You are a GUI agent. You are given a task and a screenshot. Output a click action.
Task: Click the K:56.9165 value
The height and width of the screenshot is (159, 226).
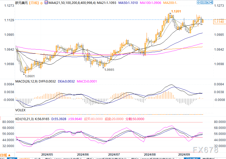click(42, 119)
